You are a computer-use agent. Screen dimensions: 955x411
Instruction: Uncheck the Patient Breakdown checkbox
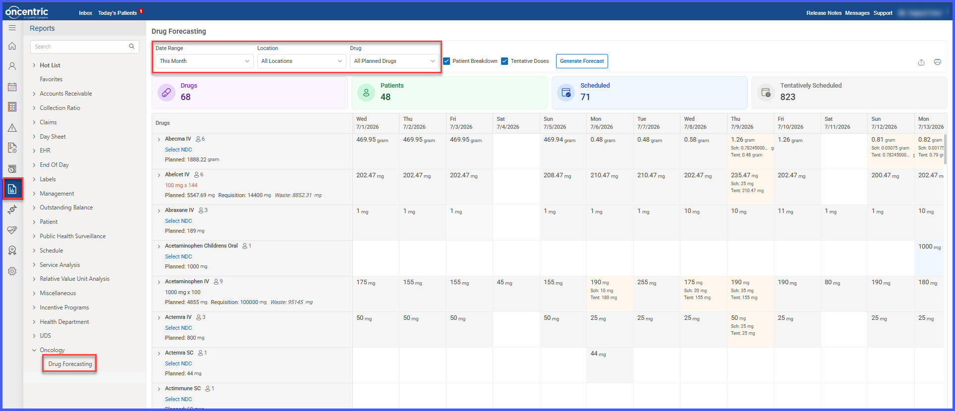[x=447, y=61]
